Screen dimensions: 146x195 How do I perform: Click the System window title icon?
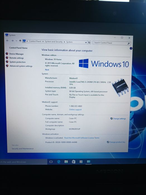[7, 35]
